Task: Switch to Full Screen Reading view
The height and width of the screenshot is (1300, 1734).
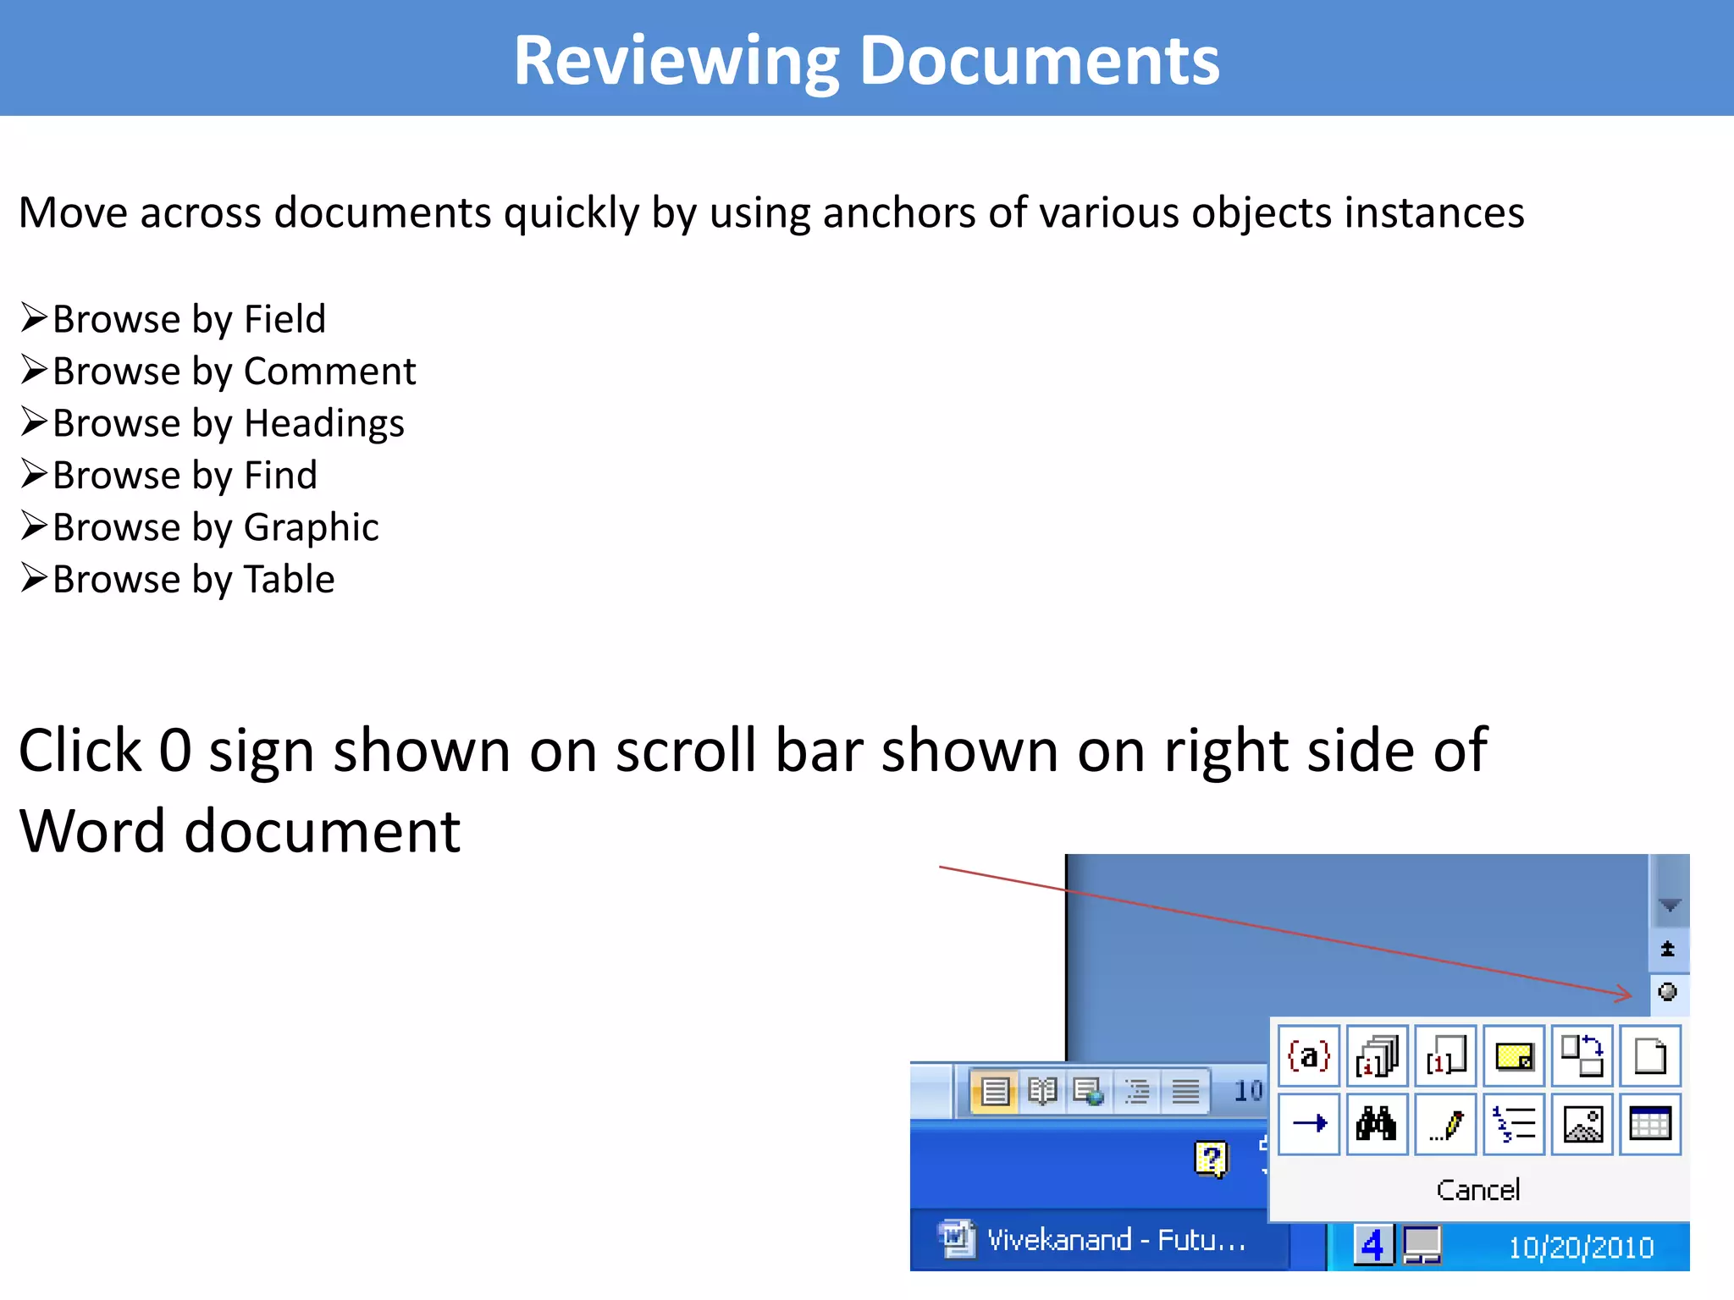Action: [1042, 1091]
